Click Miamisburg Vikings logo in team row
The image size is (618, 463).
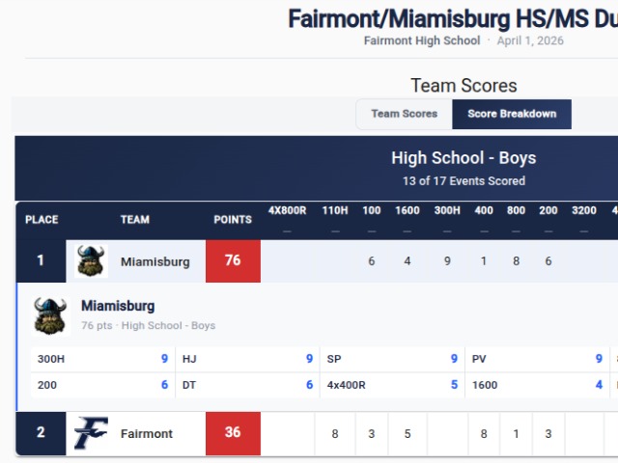coord(92,261)
